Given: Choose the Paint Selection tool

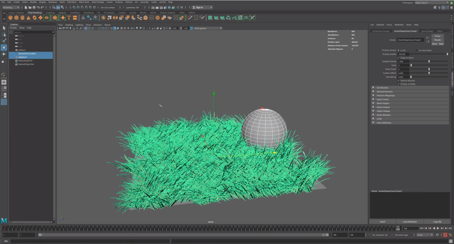Looking at the screenshot, I should tap(4, 41).
